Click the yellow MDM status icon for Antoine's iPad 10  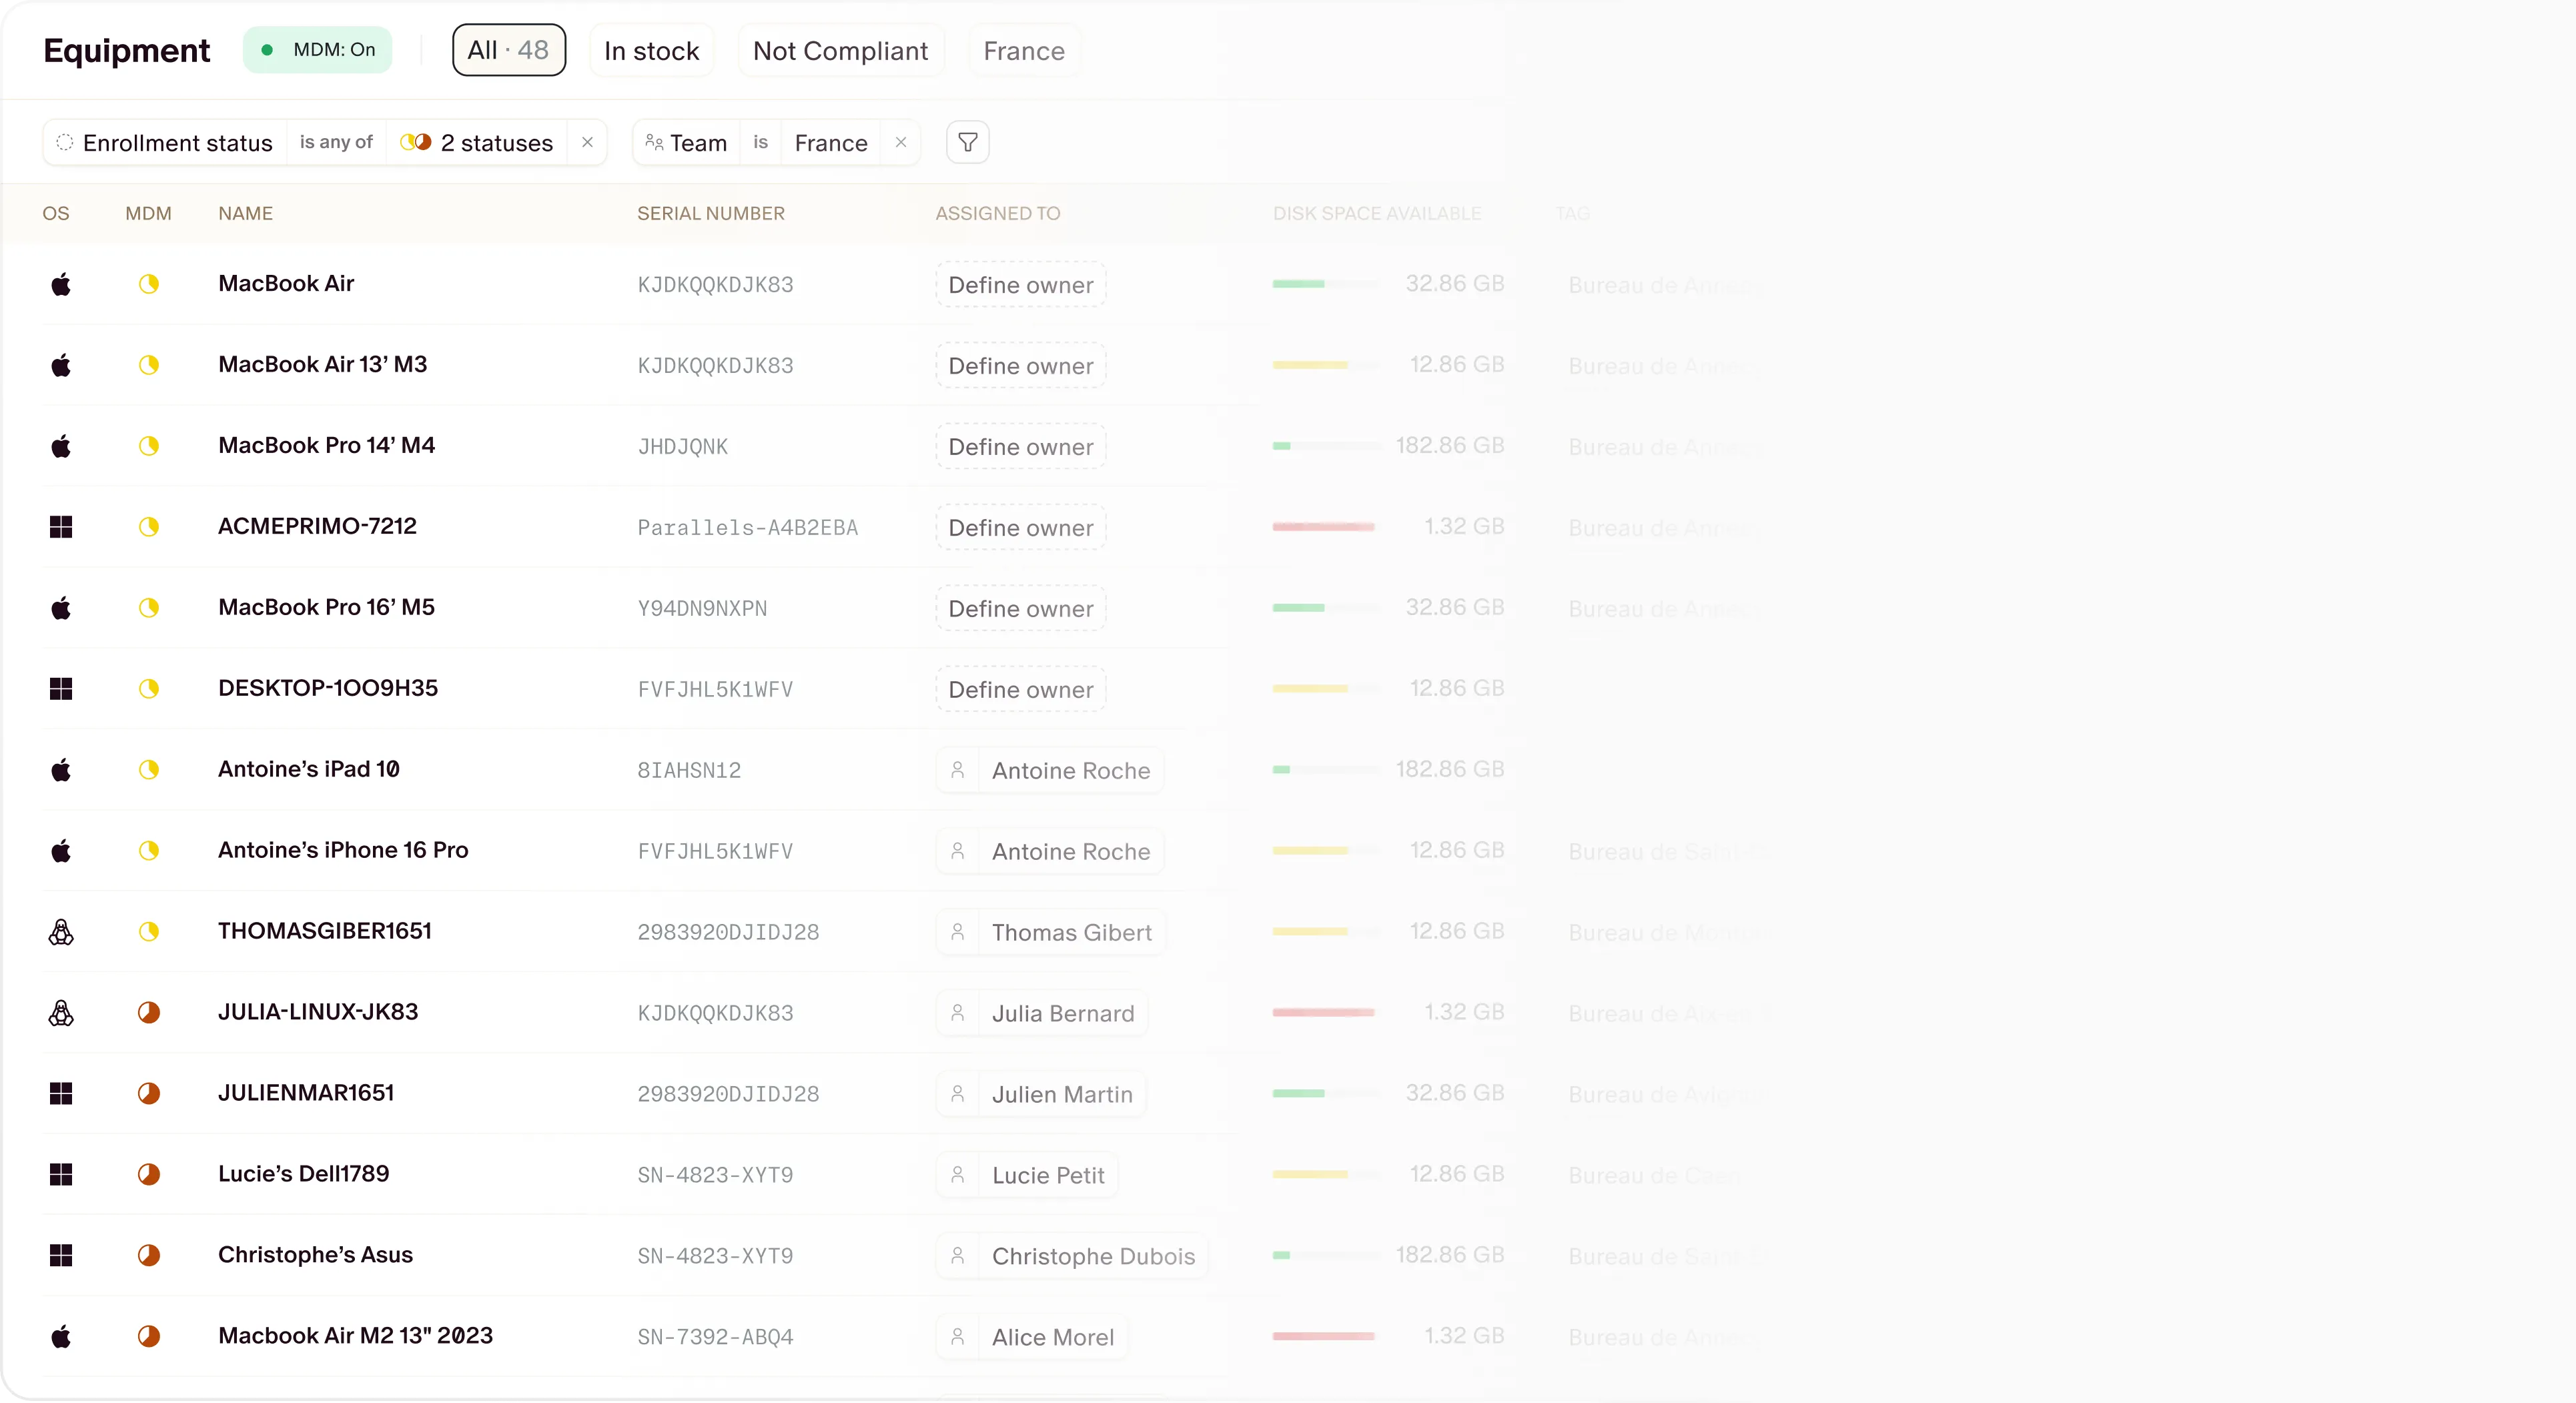point(149,769)
